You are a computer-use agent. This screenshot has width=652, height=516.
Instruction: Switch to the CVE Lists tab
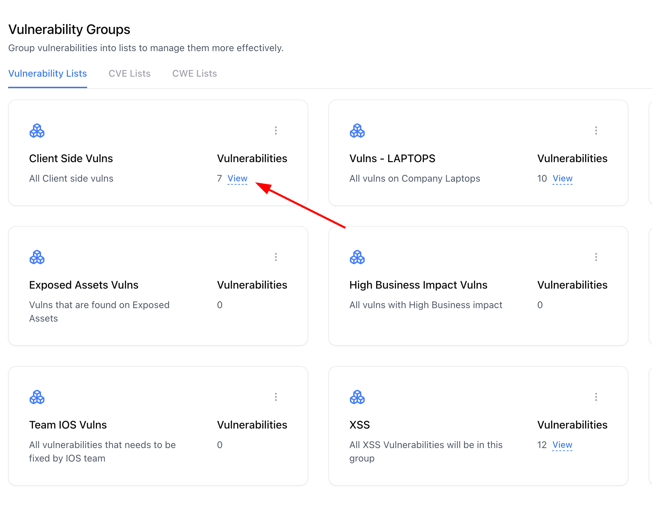click(129, 73)
